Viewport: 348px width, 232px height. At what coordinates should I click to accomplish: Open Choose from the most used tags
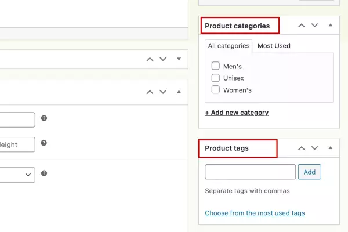click(x=255, y=213)
